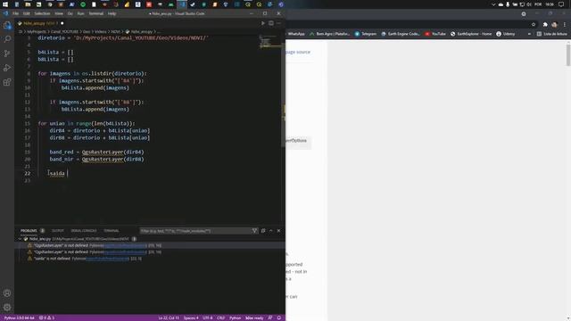Screen dimensions: 571x321
Task: Open the Explorer view in VS Code activity bar
Action: coord(7,25)
